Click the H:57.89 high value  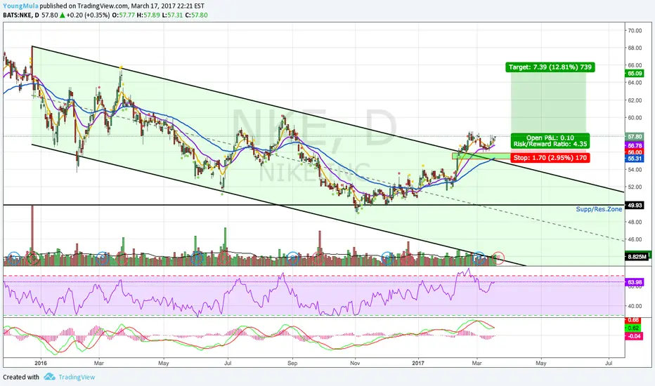pos(148,15)
